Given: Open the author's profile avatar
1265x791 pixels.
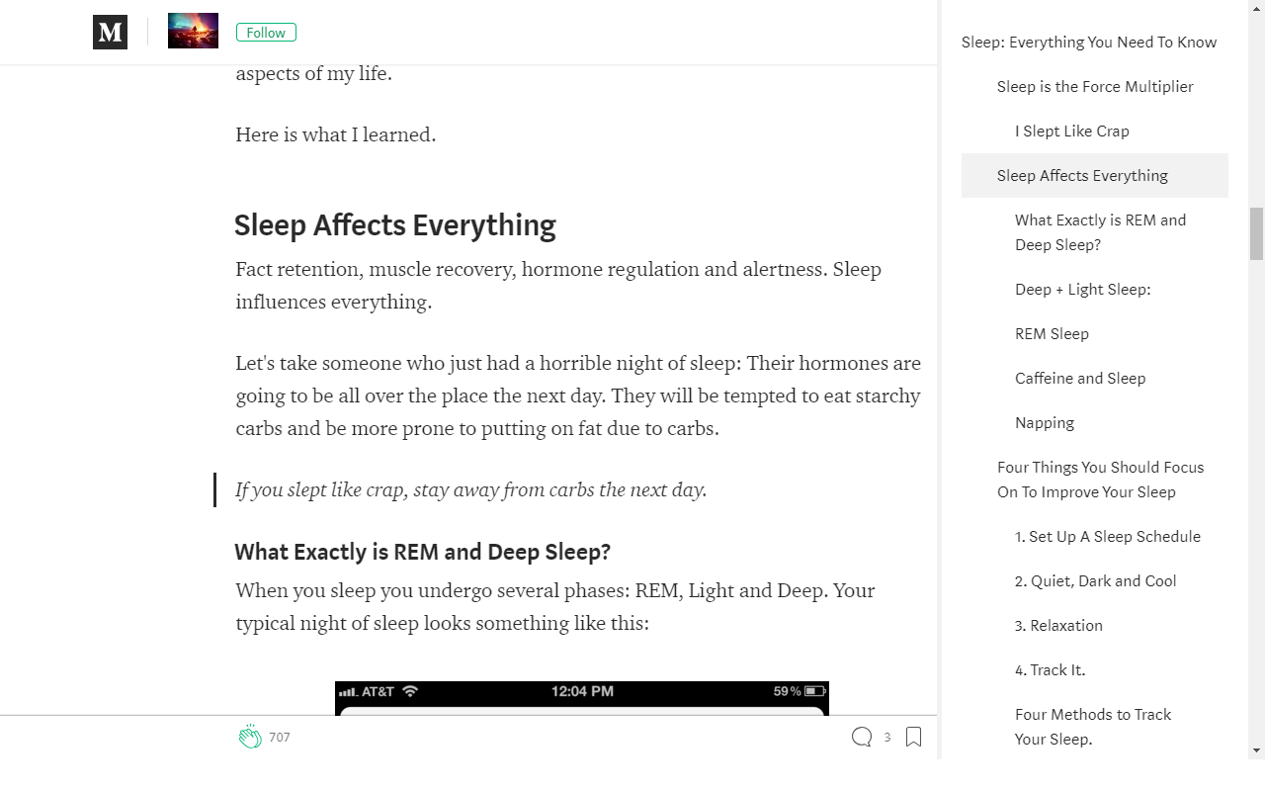Looking at the screenshot, I should [193, 32].
